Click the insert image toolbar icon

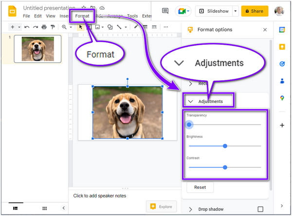[97, 27]
